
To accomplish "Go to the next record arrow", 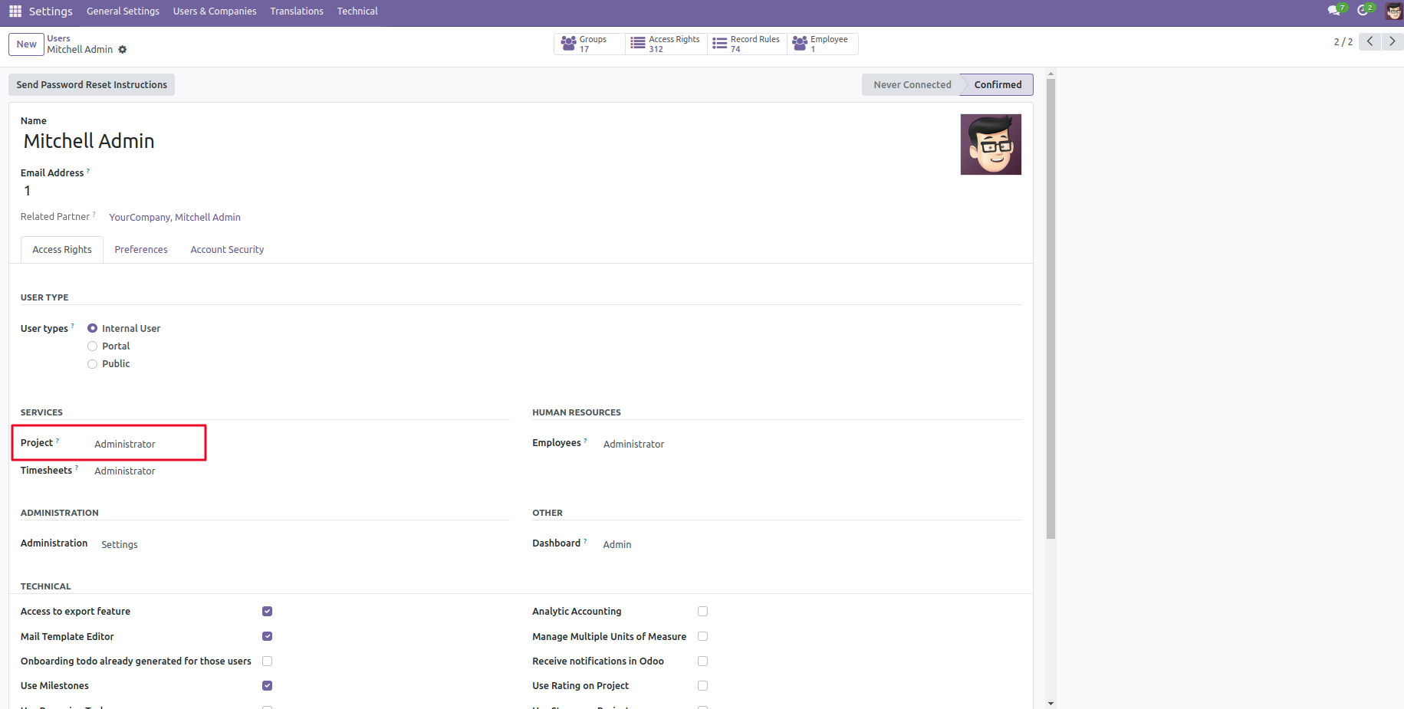I will click(x=1392, y=41).
